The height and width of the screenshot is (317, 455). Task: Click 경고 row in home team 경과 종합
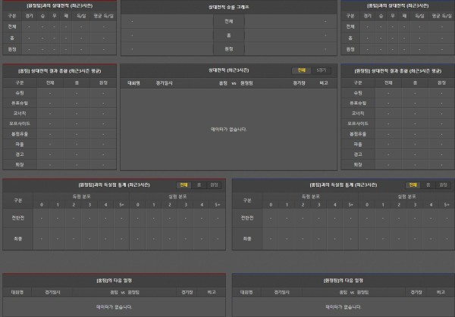18,154
